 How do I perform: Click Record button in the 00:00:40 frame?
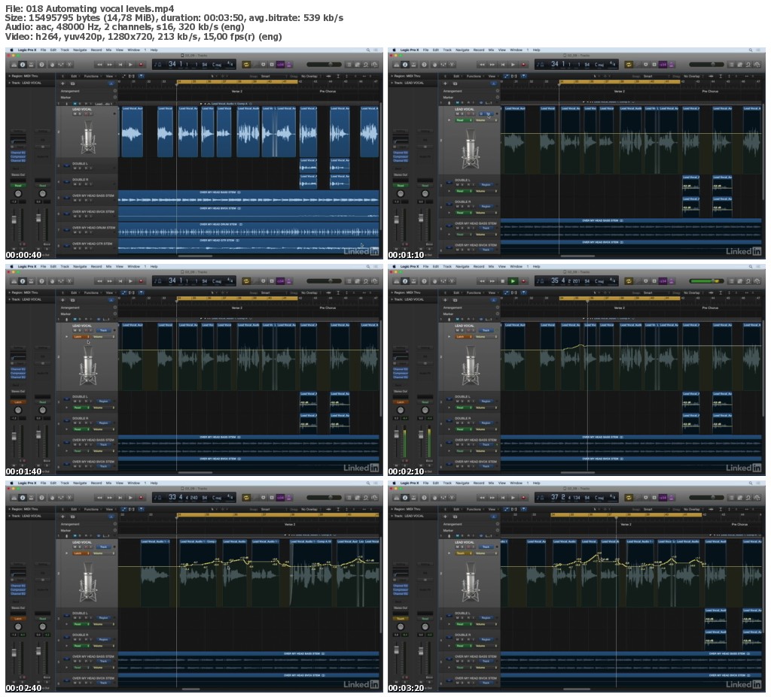pyautogui.click(x=141, y=65)
